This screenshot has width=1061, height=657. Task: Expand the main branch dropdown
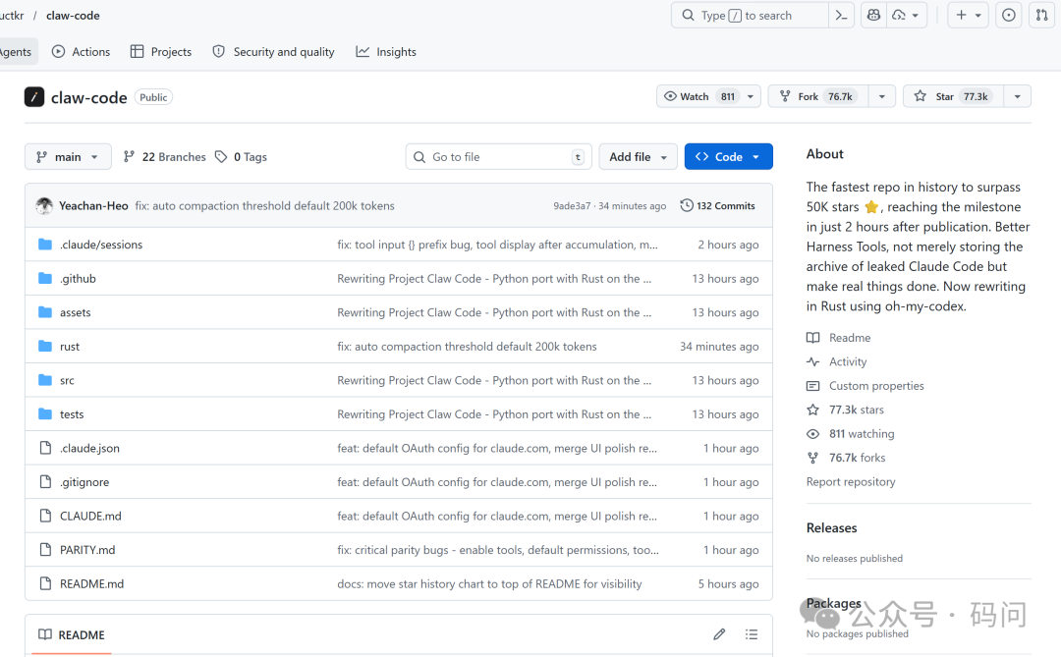point(68,157)
